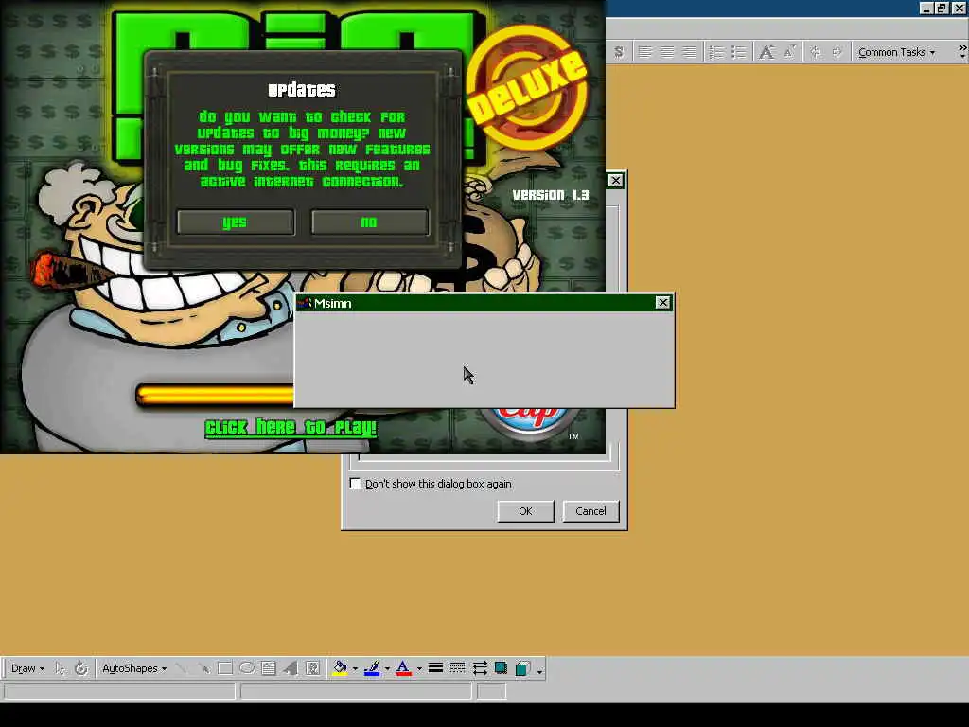The width and height of the screenshot is (969, 727).
Task: Click the Line Style icon
Action: click(x=435, y=668)
